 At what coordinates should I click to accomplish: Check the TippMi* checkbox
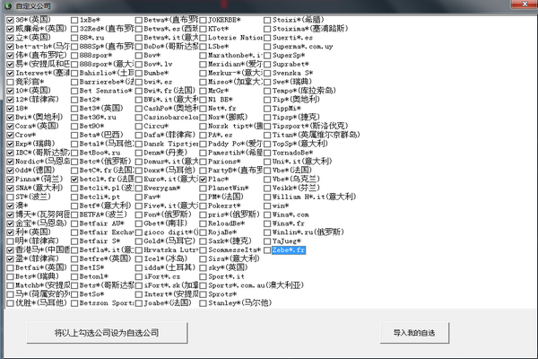[x=267, y=109]
